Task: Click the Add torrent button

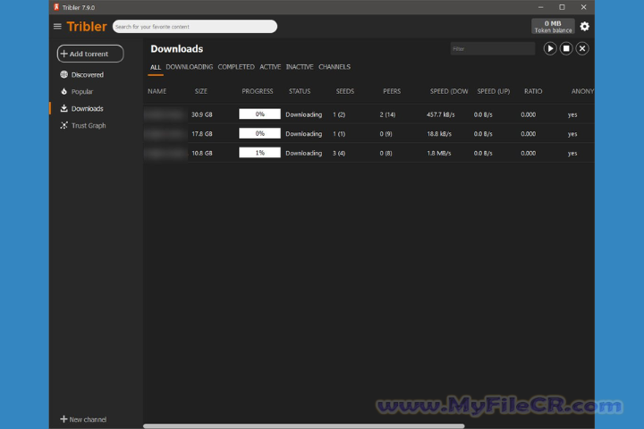Action: [x=90, y=54]
